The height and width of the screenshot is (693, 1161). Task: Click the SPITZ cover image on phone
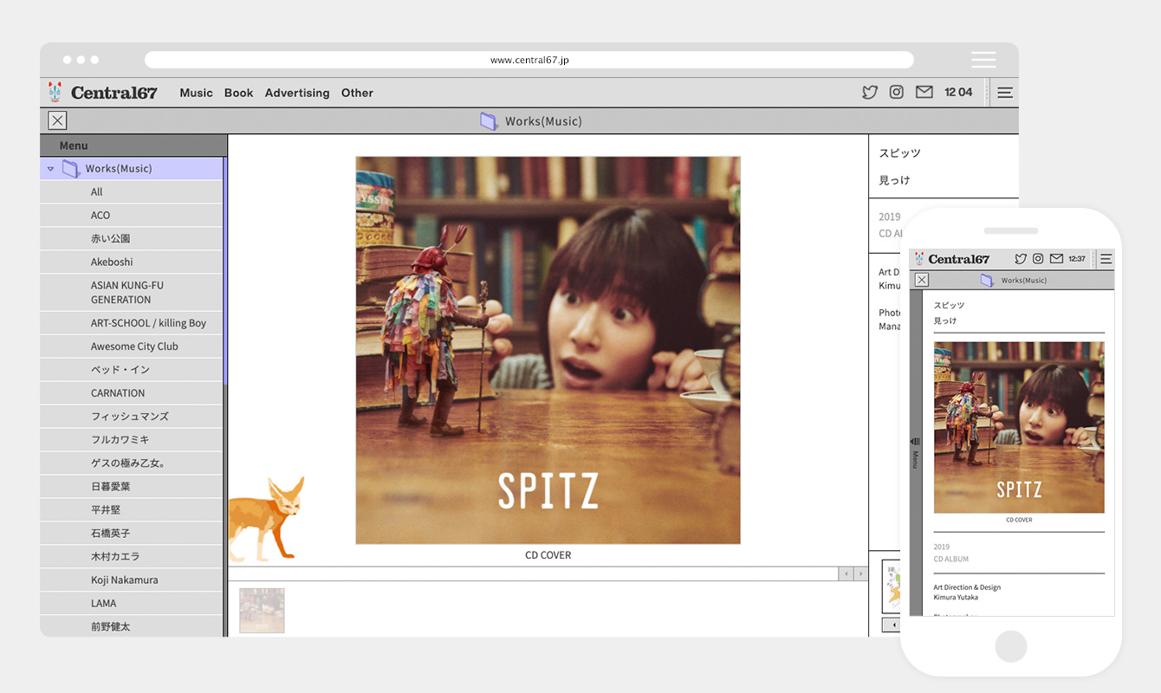coord(1019,427)
